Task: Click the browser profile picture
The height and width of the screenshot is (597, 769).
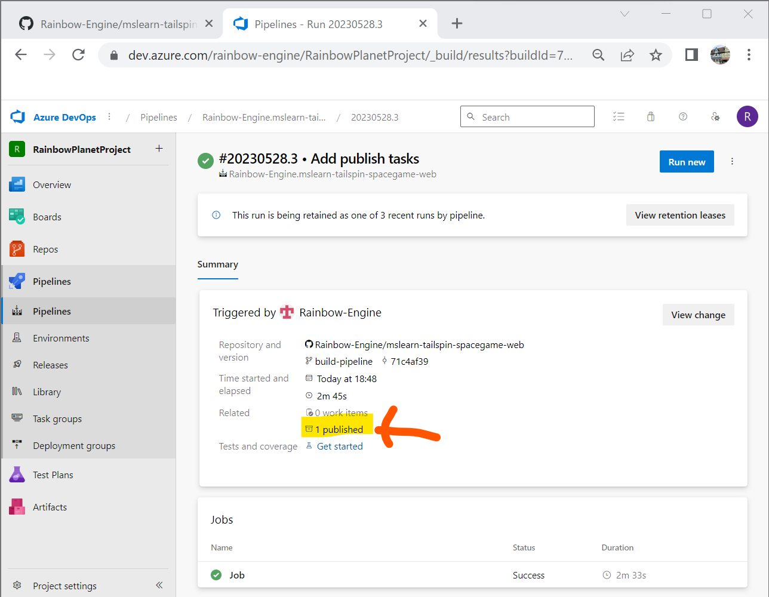Action: (x=720, y=55)
